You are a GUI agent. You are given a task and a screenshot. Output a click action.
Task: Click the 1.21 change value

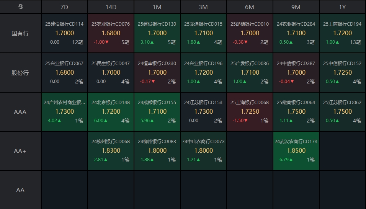tap(193, 160)
